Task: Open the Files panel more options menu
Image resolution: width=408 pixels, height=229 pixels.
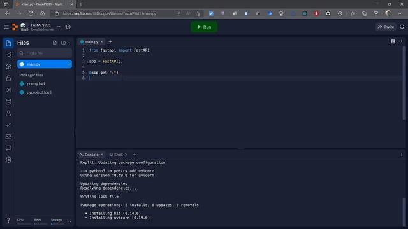Action: coord(69,43)
